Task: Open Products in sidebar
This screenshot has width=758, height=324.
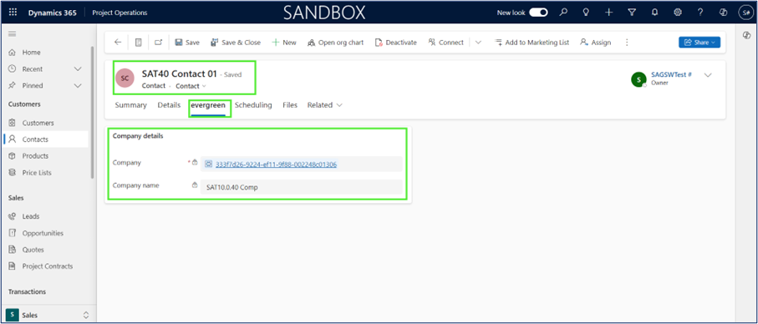Action: [35, 156]
